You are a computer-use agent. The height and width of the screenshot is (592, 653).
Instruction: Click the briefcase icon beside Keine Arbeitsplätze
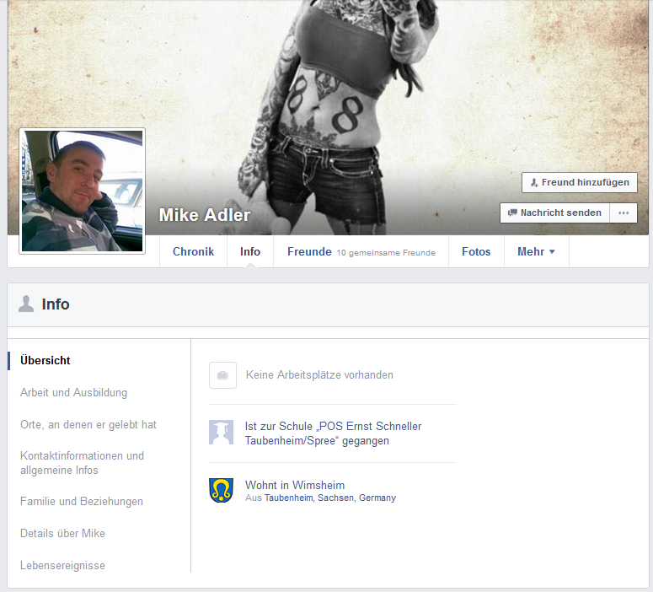[222, 375]
